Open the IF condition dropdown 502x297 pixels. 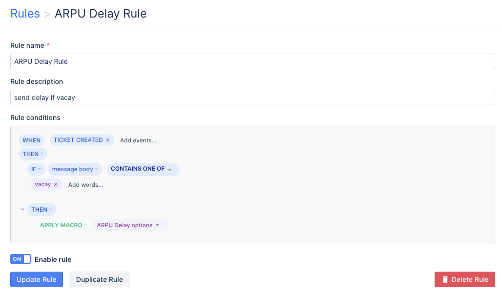(x=36, y=169)
